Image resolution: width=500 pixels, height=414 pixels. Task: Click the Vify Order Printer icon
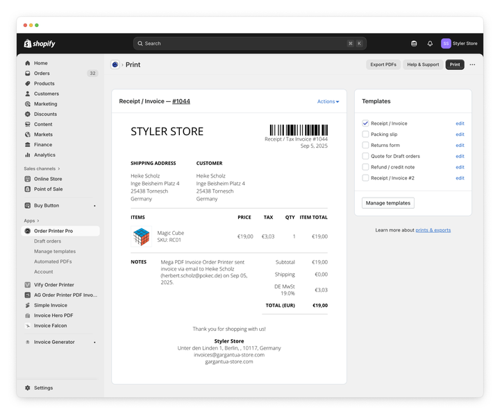coord(28,285)
